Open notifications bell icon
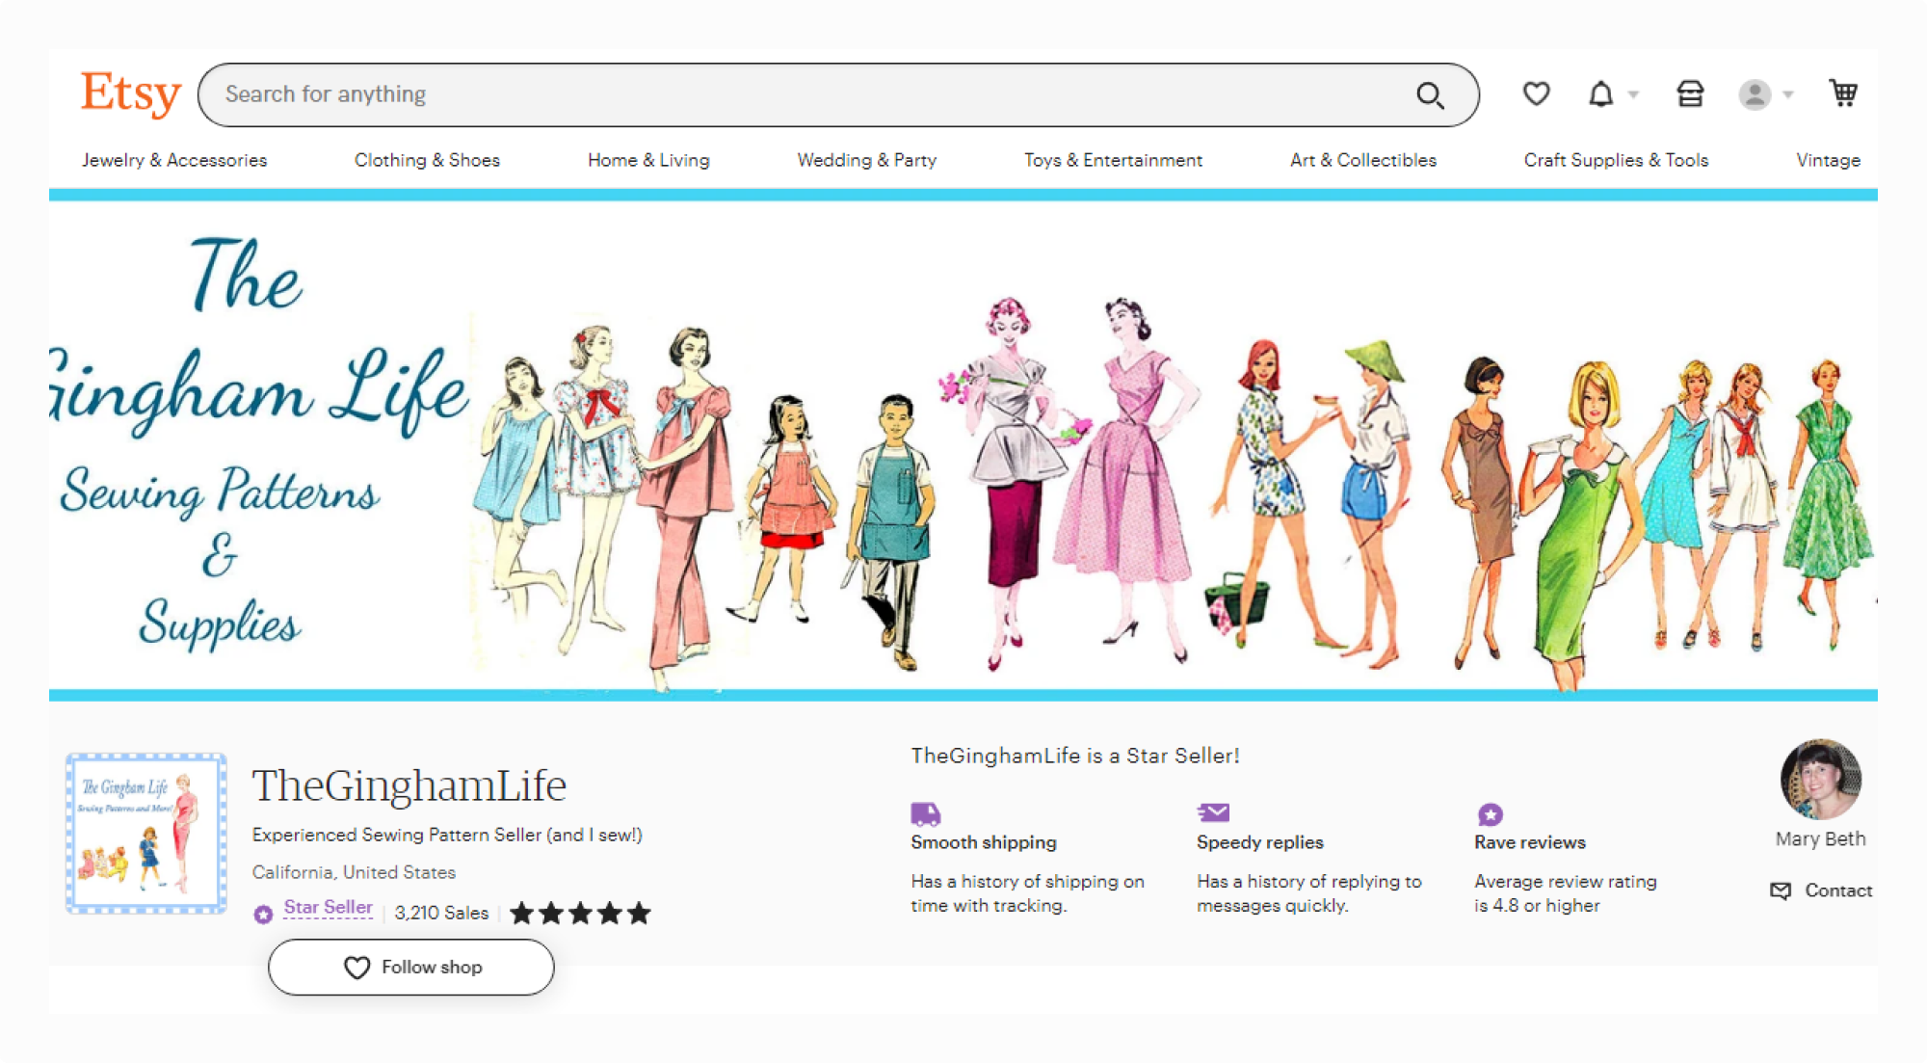Image resolution: width=1927 pixels, height=1063 pixels. point(1600,93)
